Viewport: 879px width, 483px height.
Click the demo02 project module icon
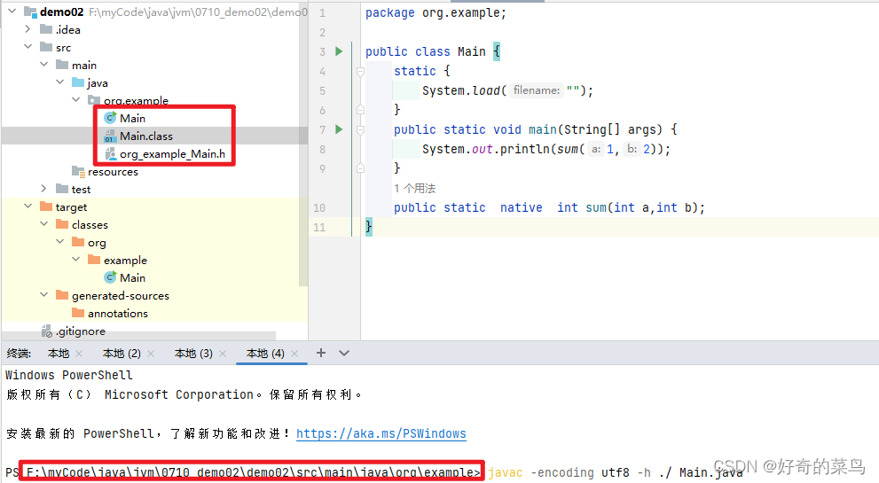coord(30,12)
